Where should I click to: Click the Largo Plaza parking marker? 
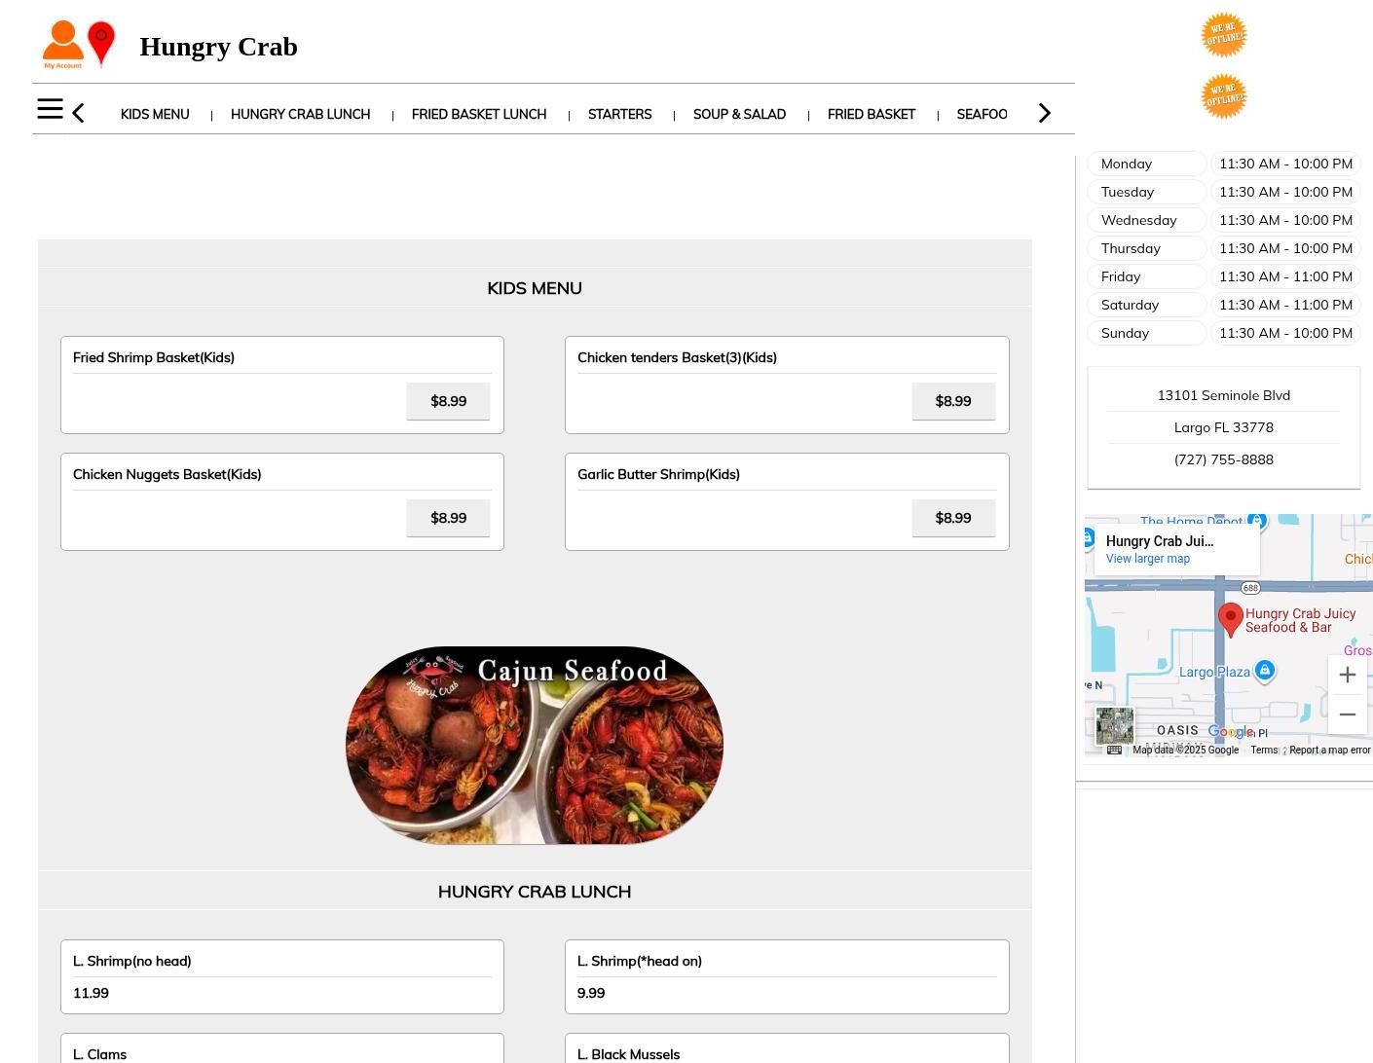click(1264, 670)
